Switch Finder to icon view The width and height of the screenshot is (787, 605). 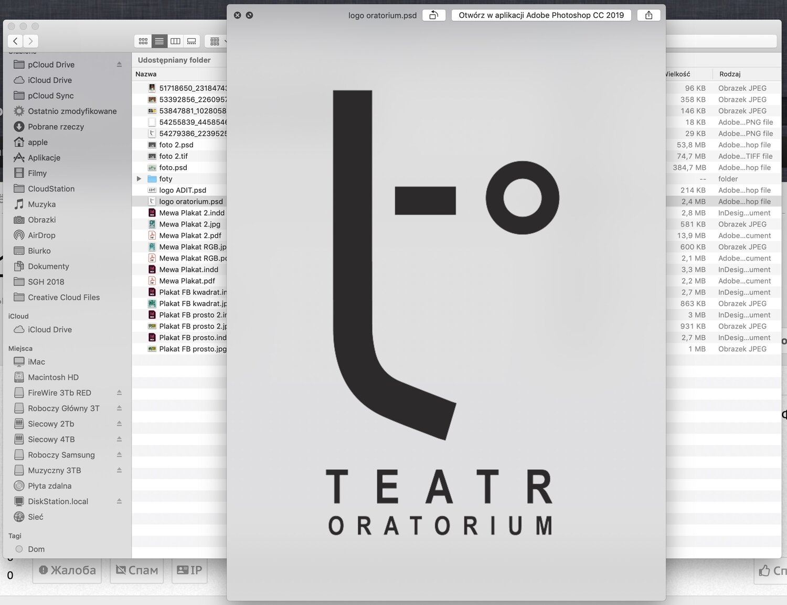pyautogui.click(x=143, y=41)
